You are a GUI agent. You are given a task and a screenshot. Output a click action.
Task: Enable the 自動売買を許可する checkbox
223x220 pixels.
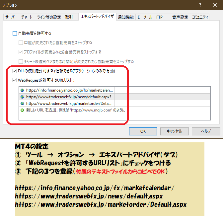point(15,33)
